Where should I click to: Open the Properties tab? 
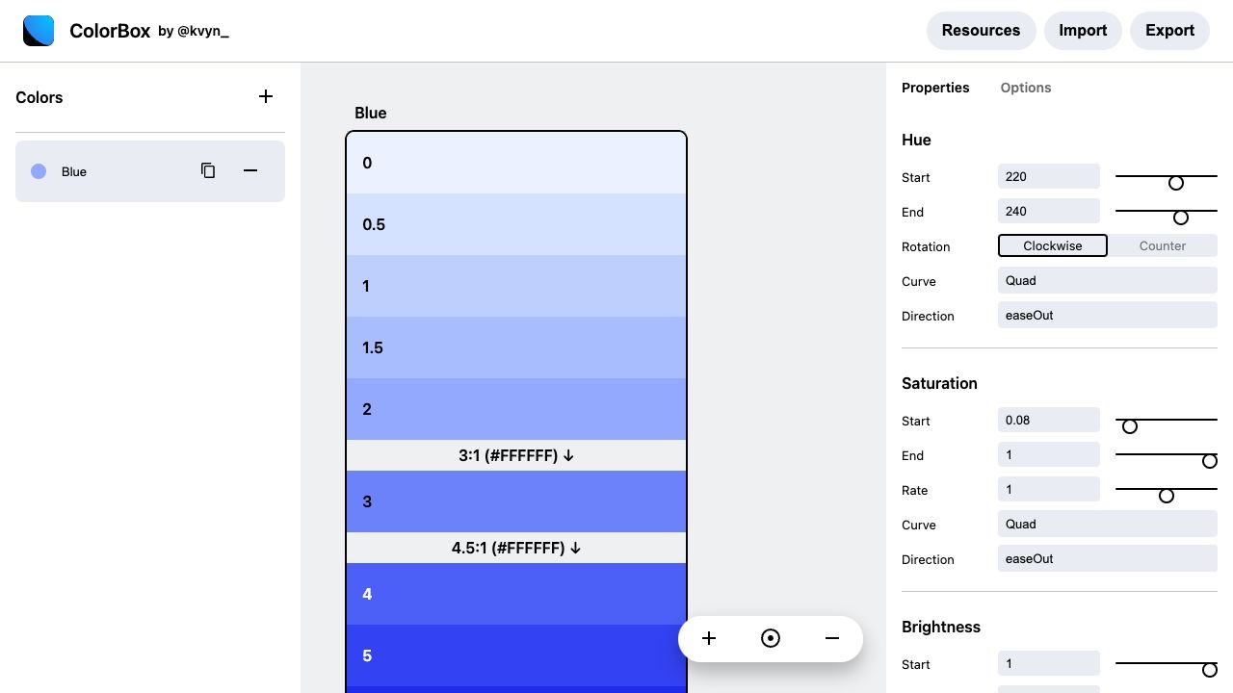935,88
